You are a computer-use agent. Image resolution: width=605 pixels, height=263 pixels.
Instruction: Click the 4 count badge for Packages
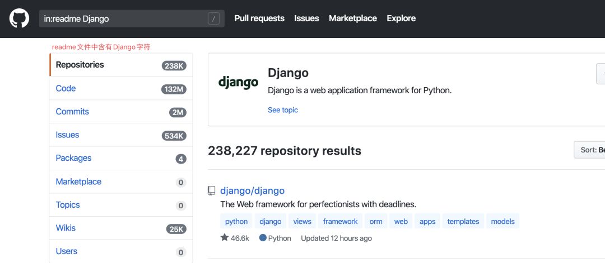click(x=181, y=159)
